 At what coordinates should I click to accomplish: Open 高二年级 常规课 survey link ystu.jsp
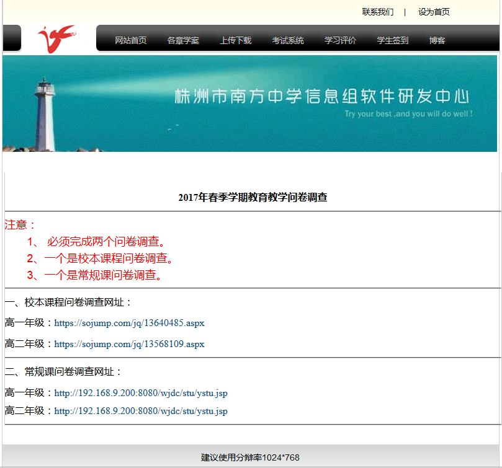pyautogui.click(x=141, y=411)
